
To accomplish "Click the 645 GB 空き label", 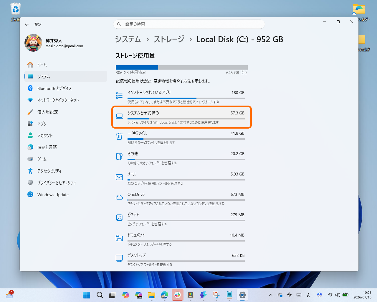I will pos(237,73).
